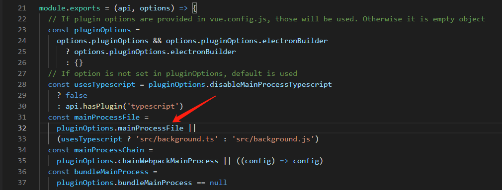Click the empty braces on line 26
This screenshot has height=190, width=502.
pyautogui.click(x=79, y=63)
